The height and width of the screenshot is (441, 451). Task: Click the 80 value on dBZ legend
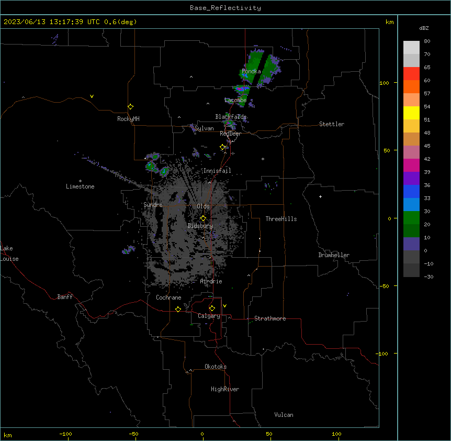point(427,41)
